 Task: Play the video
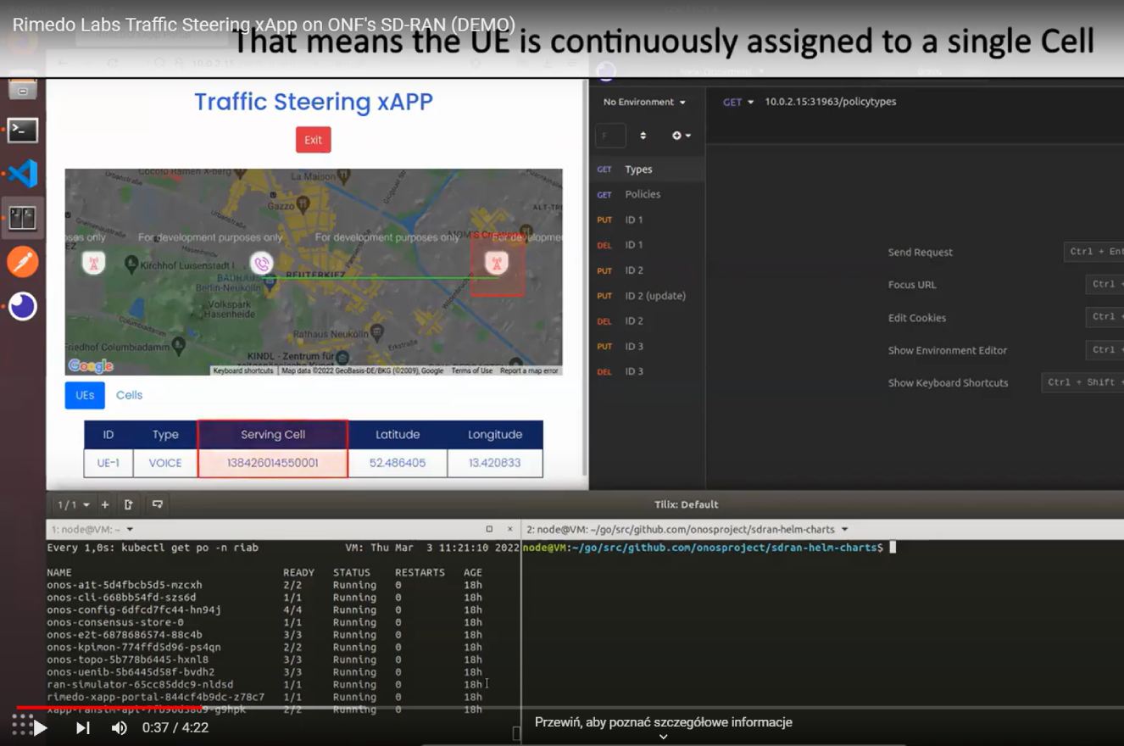tap(40, 727)
